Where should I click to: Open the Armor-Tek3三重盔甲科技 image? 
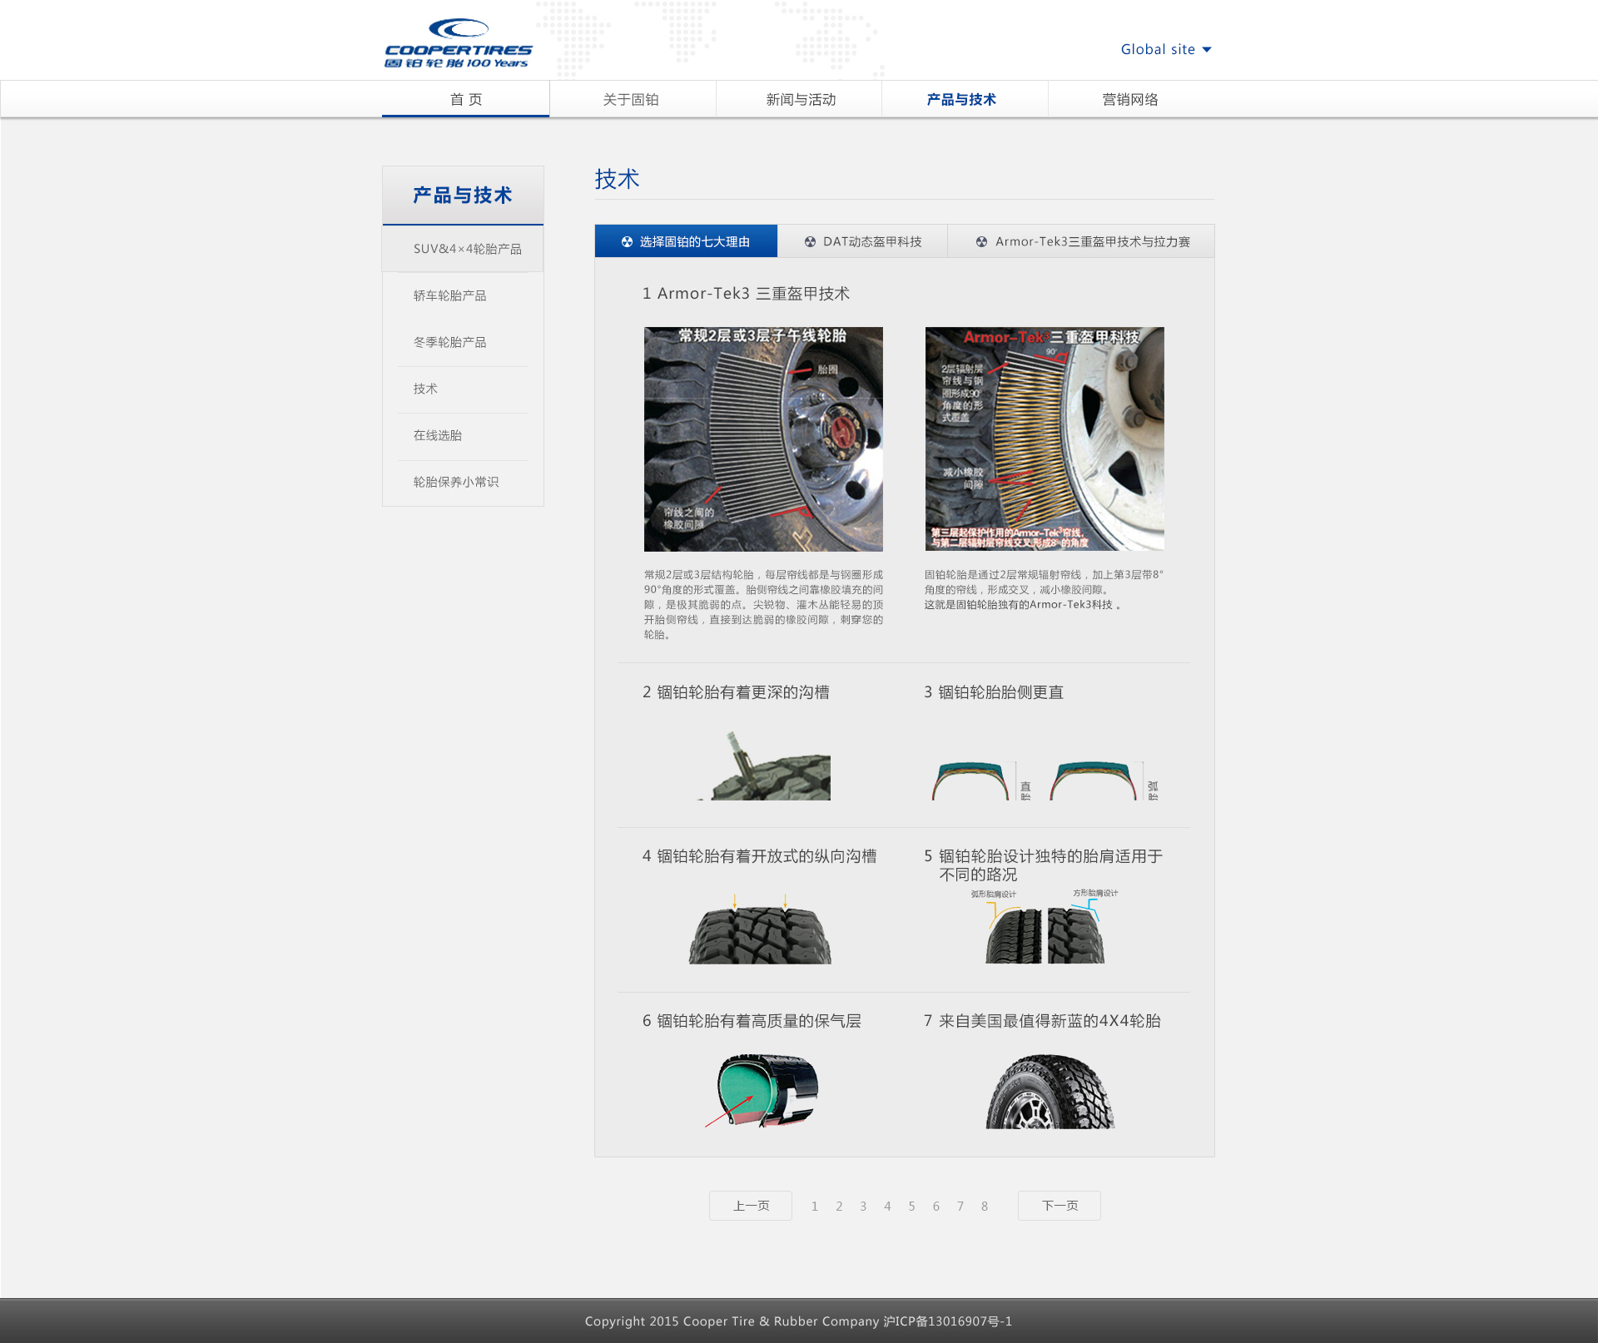coord(1045,439)
